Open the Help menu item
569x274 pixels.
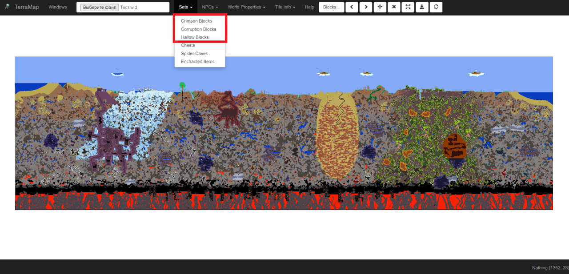[x=309, y=7]
